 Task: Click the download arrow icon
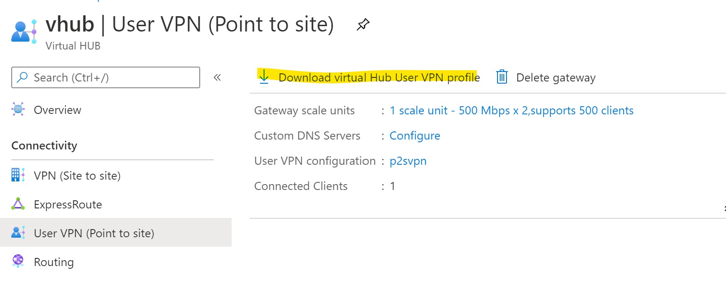coord(264,77)
